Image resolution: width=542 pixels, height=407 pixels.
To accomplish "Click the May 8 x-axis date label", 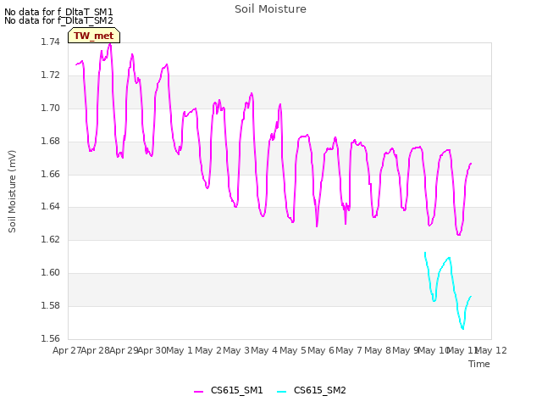I will click(378, 350).
